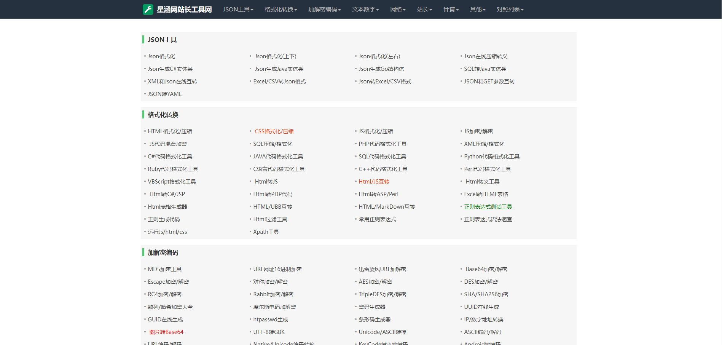The height and width of the screenshot is (345, 722).
Task: Open PHP代码格式化工具 link
Action: pyautogui.click(x=383, y=144)
